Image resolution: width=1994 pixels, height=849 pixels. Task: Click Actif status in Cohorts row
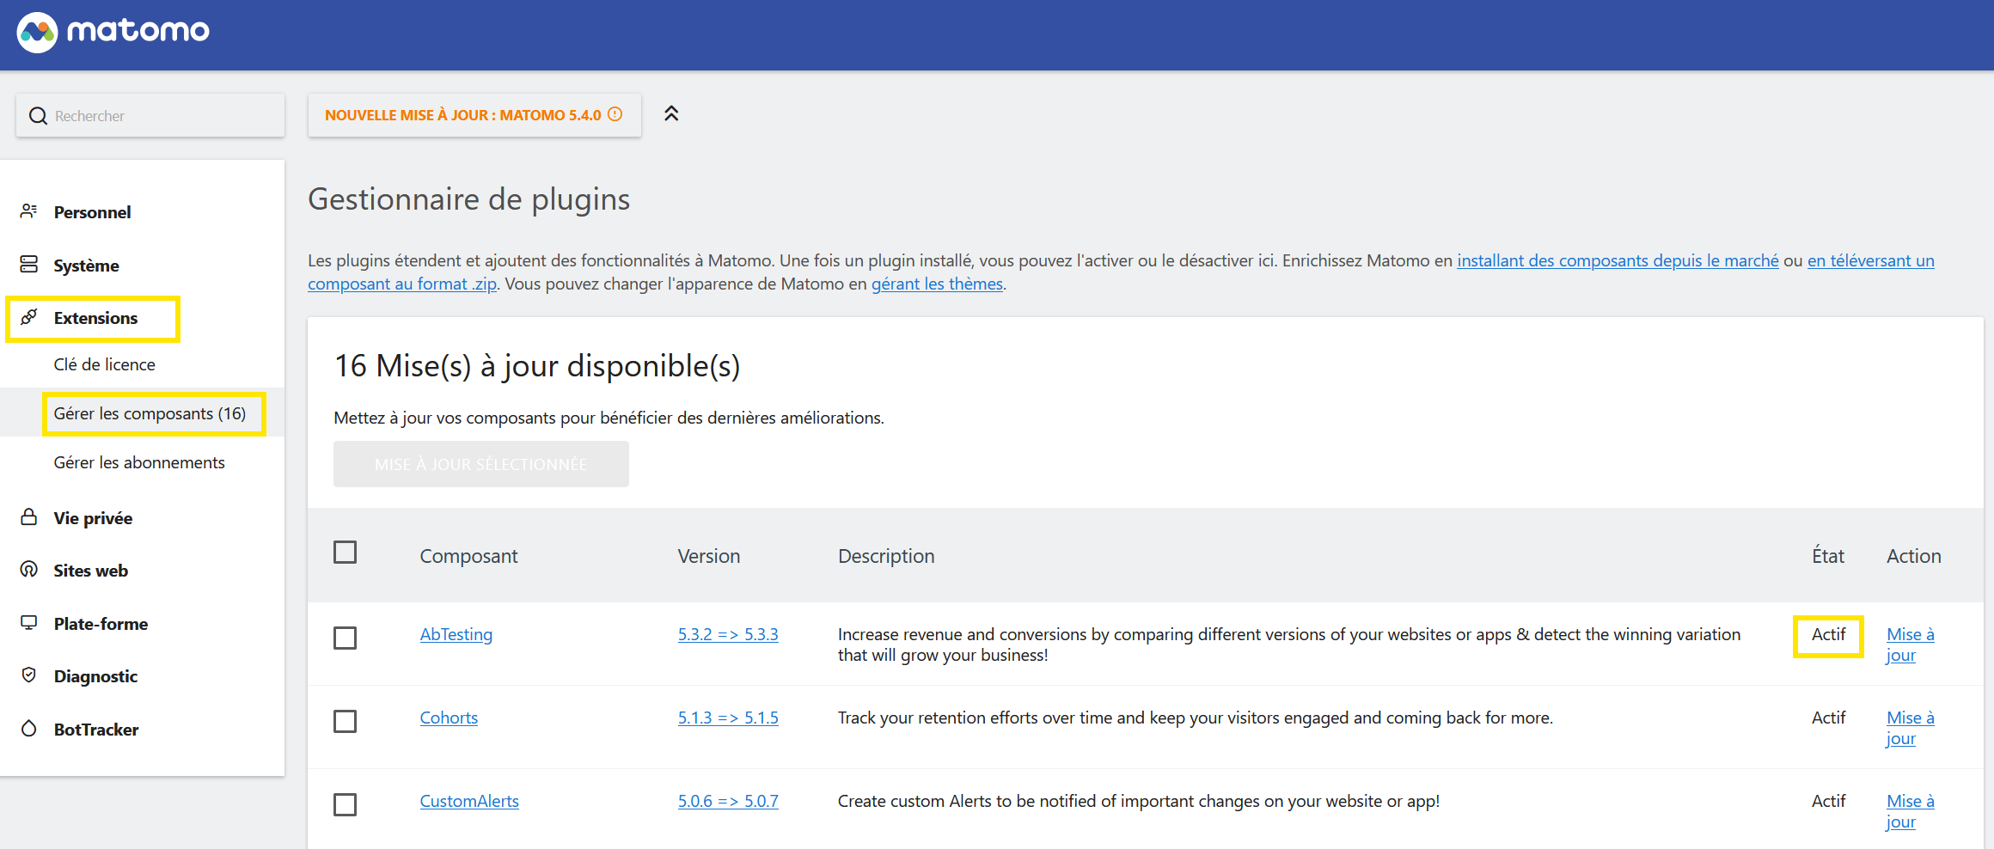coord(1828,718)
